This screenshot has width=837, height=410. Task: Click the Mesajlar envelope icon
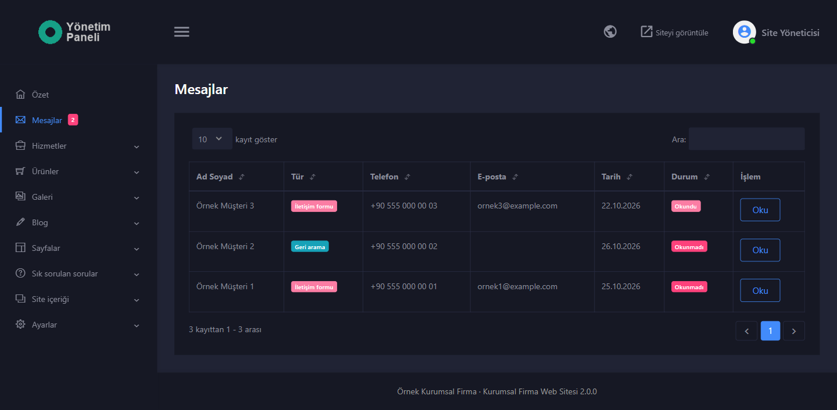20,120
